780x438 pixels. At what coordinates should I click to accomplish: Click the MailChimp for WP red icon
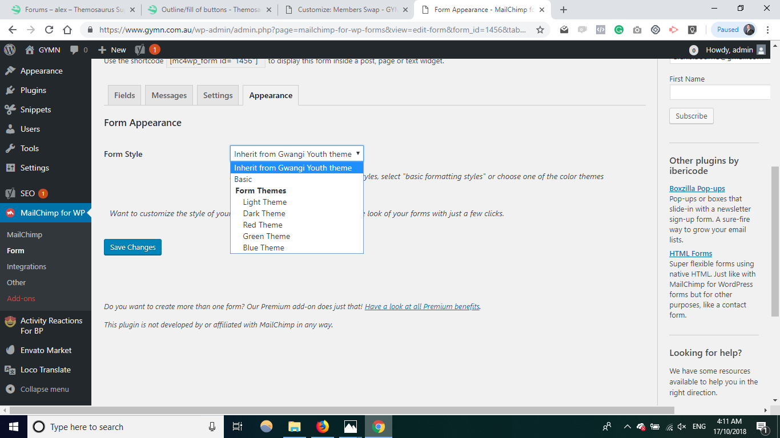point(10,213)
